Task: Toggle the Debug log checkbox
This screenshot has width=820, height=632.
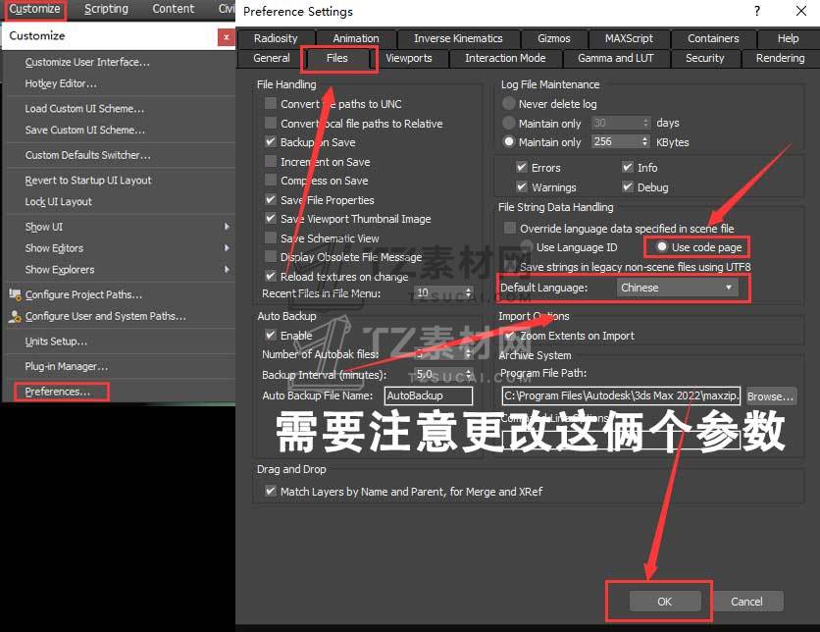Action: (628, 186)
